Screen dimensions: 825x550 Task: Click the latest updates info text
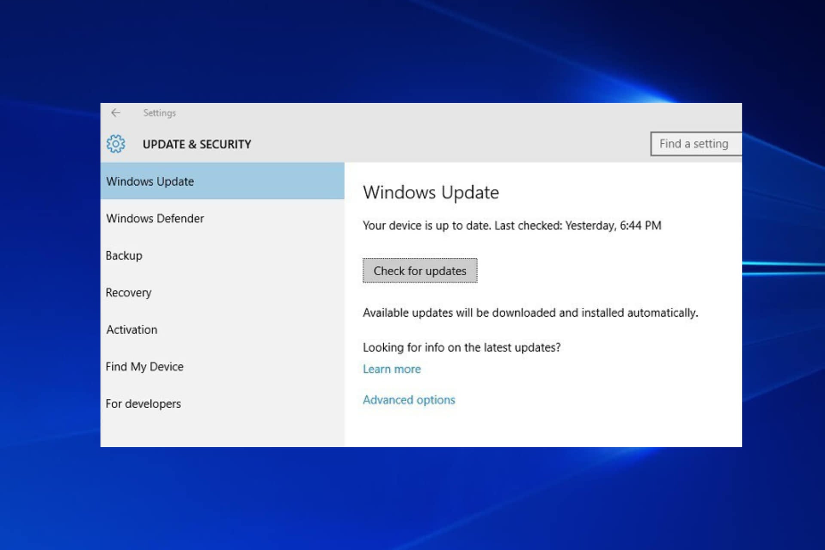[x=461, y=347]
